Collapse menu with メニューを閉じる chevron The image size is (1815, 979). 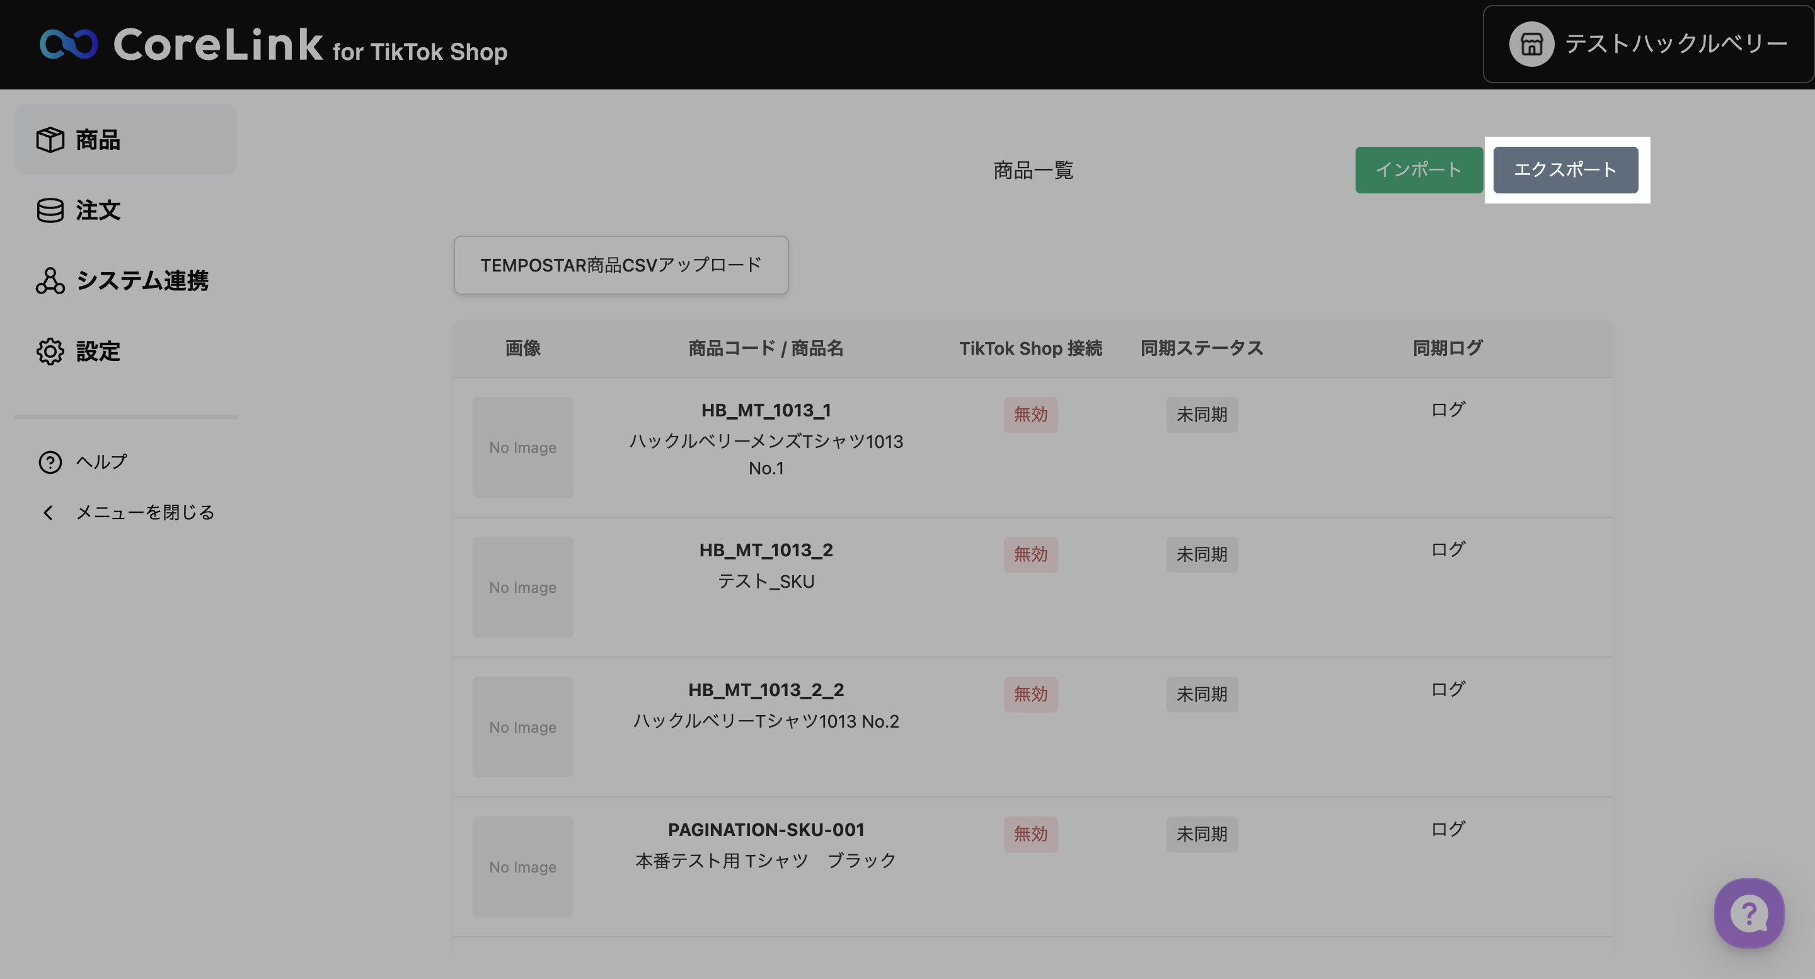coord(48,513)
